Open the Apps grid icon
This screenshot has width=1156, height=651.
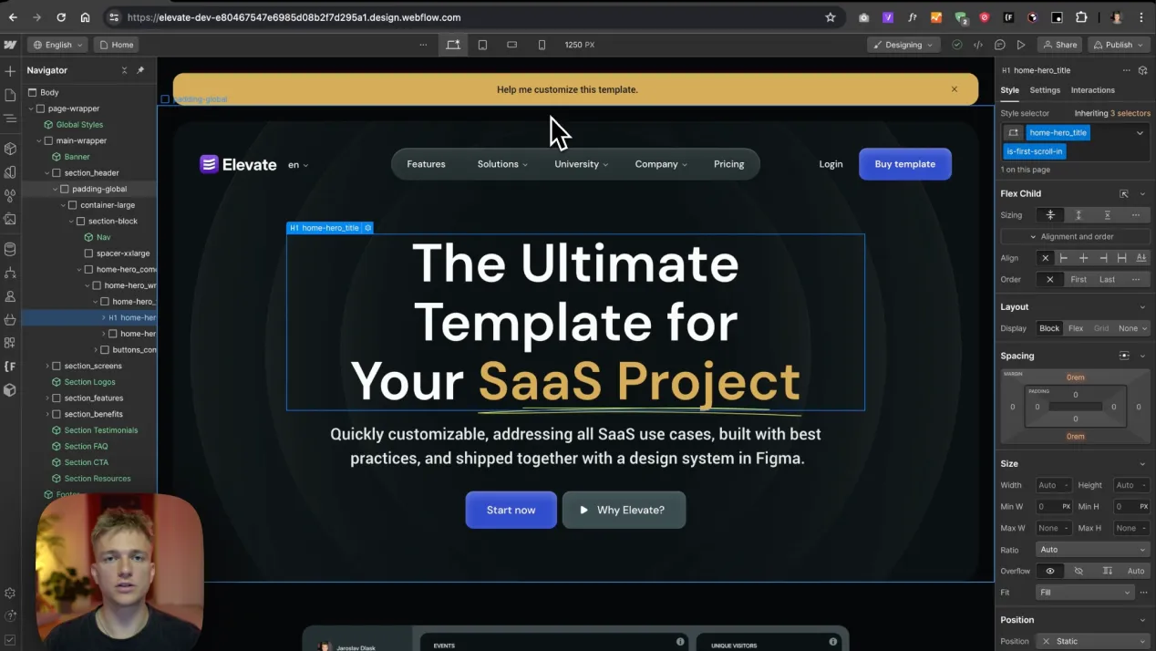(x=10, y=343)
